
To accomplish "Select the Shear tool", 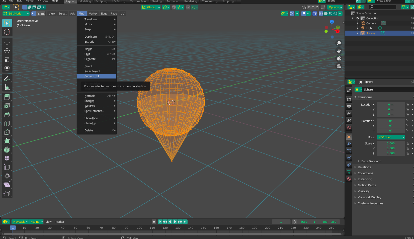I will (x=7, y=185).
